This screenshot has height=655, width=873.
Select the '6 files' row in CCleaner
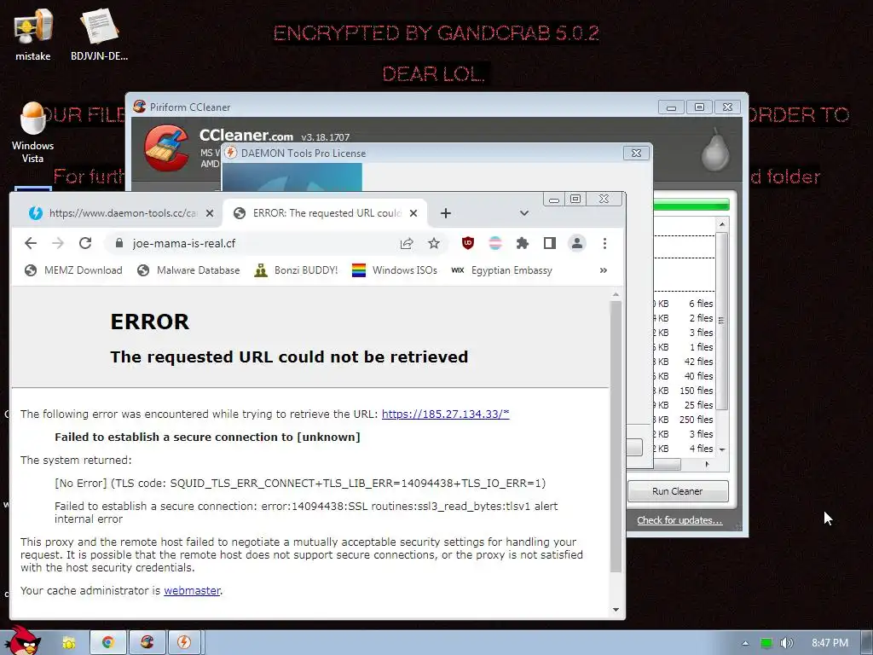click(684, 304)
